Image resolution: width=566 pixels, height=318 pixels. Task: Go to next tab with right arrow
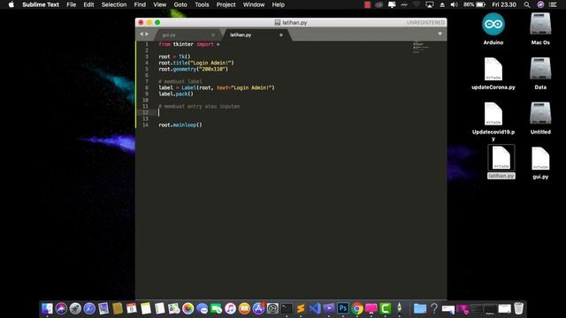coord(147,34)
